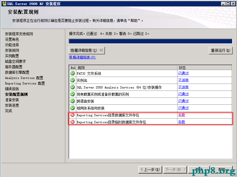Viewport: 237px width, 177px height.
Task: Open 已通过 status link for 相同体系结构安装
Action: point(183,108)
